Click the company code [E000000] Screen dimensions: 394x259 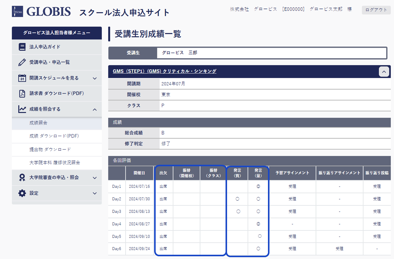pos(294,9)
